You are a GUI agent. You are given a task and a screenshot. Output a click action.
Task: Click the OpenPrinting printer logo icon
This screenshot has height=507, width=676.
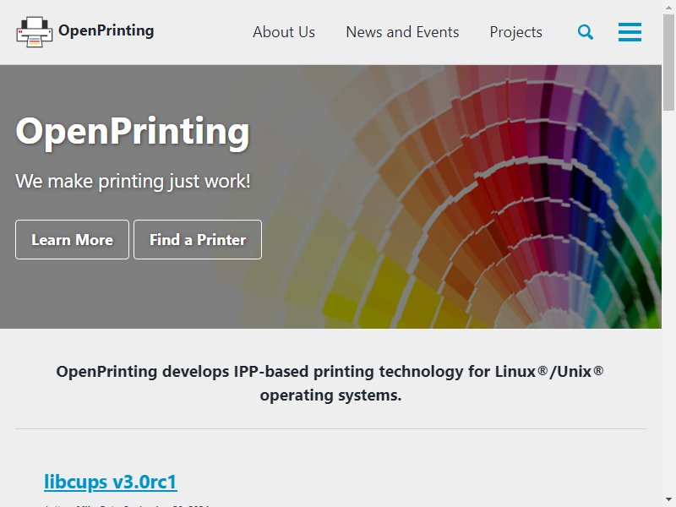click(x=35, y=32)
